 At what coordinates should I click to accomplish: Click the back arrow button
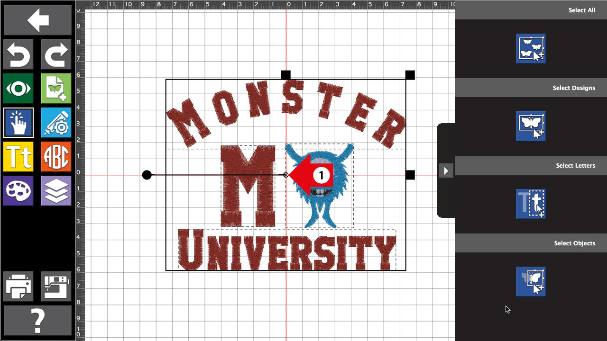(x=37, y=20)
